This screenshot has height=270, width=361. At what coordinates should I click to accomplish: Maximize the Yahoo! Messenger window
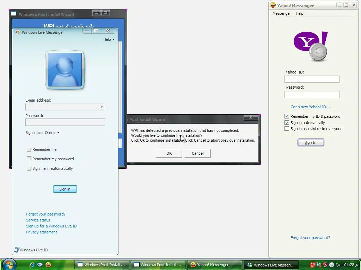[x=346, y=5]
